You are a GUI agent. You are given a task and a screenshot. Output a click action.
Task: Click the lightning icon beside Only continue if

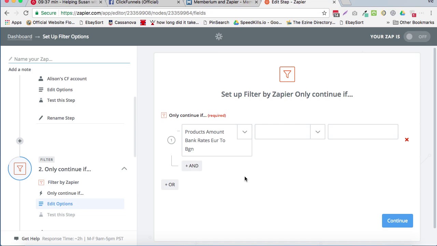pyautogui.click(x=41, y=193)
